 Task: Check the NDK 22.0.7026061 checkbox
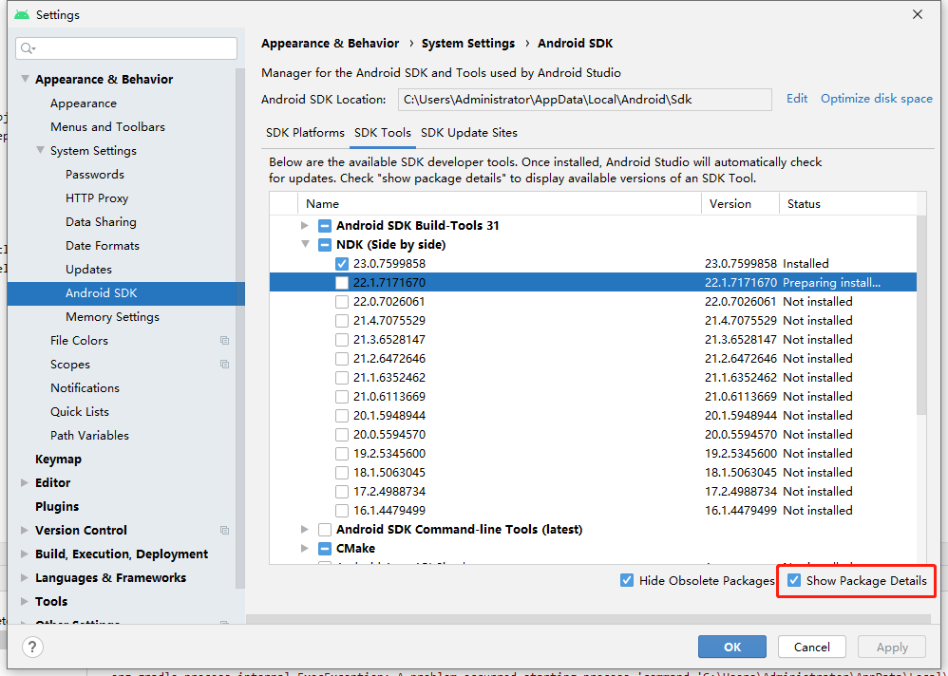click(342, 302)
